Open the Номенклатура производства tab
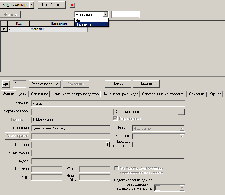 point(75,94)
